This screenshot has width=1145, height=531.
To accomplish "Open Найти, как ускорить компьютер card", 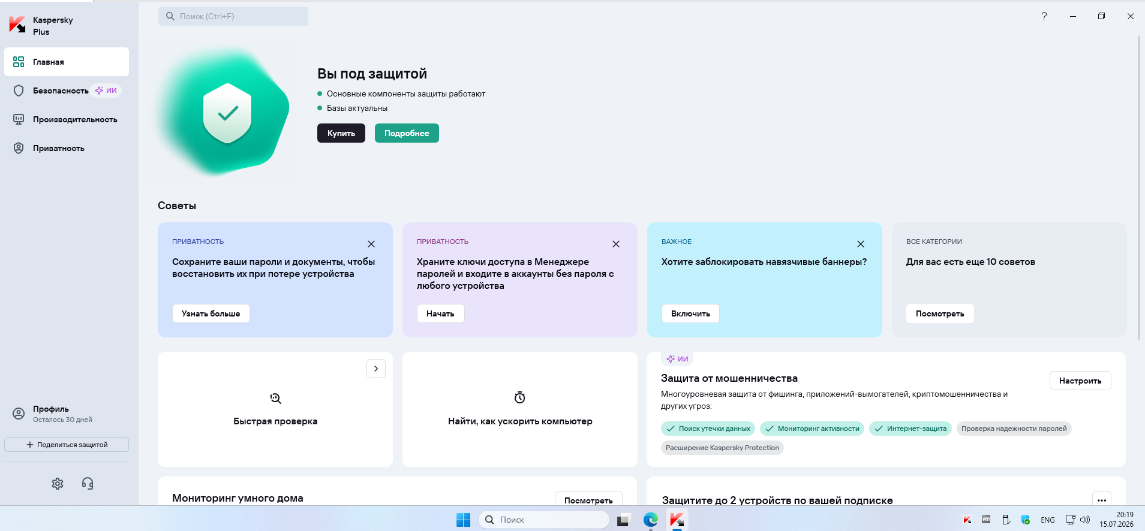I will coord(520,409).
